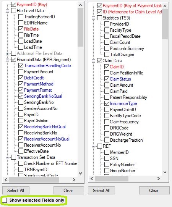Viewport: 172px width, 207px height.
Task: Collapse the Claim Data node
Action: pyautogui.click(x=93, y=61)
